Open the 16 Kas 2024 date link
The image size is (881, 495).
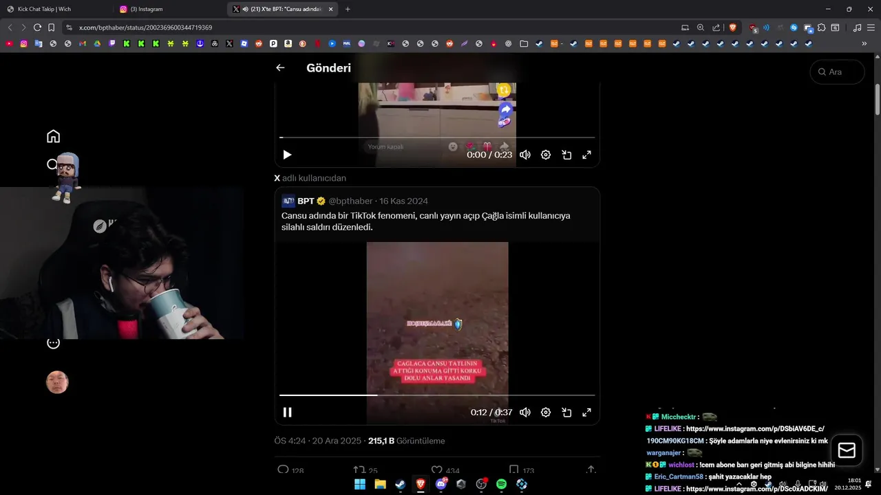403,201
